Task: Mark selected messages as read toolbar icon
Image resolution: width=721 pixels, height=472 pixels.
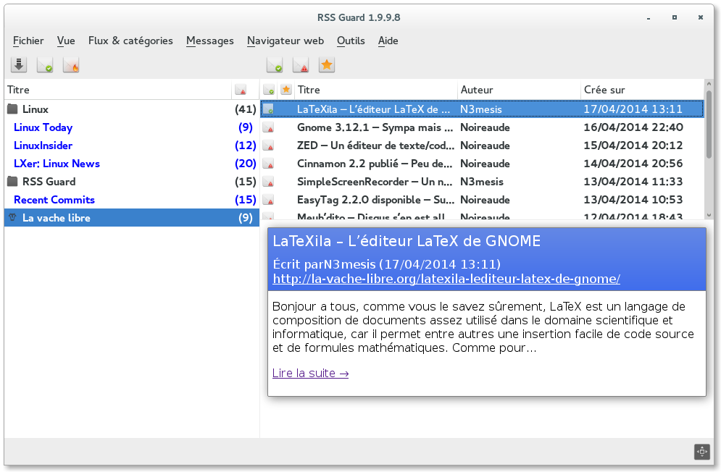Action: click(x=275, y=65)
